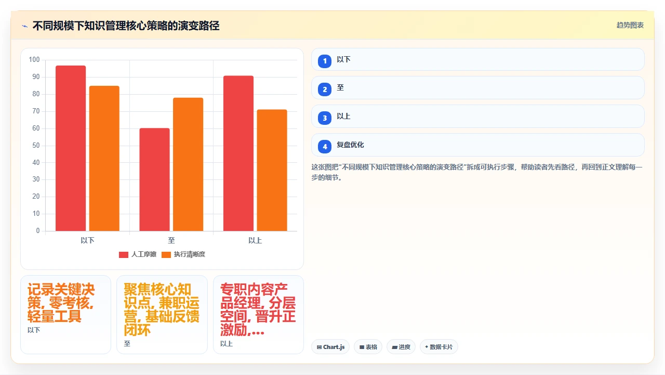Click the title 不同规模下知识管理核心策略的演变路径
This screenshot has height=375, width=665.
click(x=126, y=25)
